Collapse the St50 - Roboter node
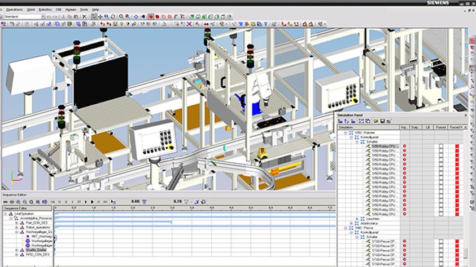 pyautogui.click(x=345, y=133)
